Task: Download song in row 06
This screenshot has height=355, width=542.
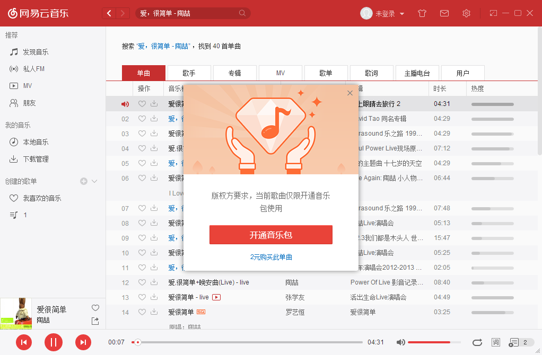Action: [x=154, y=178]
